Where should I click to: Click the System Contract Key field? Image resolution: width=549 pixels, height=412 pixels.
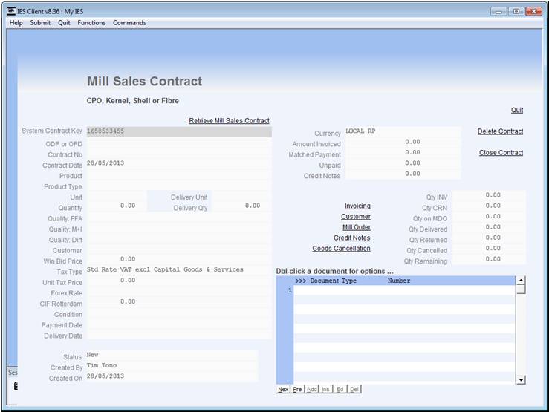click(179, 131)
